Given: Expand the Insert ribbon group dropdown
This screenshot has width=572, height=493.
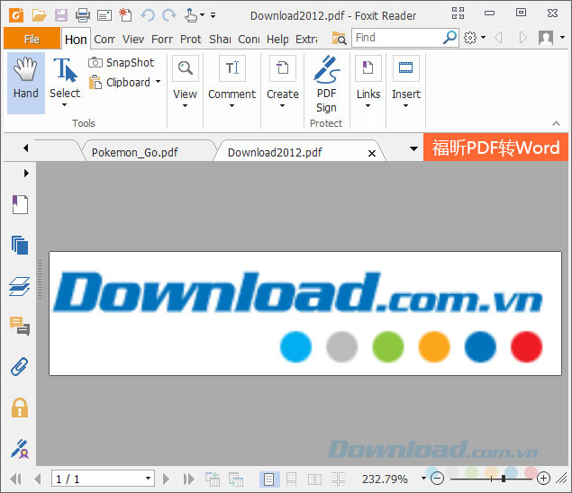Looking at the screenshot, I should click(405, 105).
